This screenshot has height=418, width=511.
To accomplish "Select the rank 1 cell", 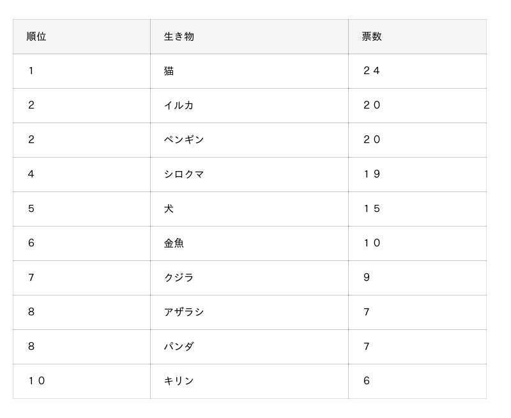I will [31, 71].
